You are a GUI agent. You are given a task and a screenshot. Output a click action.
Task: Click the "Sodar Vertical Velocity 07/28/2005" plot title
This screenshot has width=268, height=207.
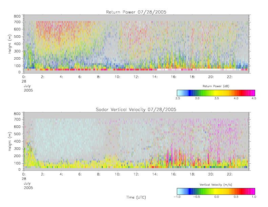[136, 109]
